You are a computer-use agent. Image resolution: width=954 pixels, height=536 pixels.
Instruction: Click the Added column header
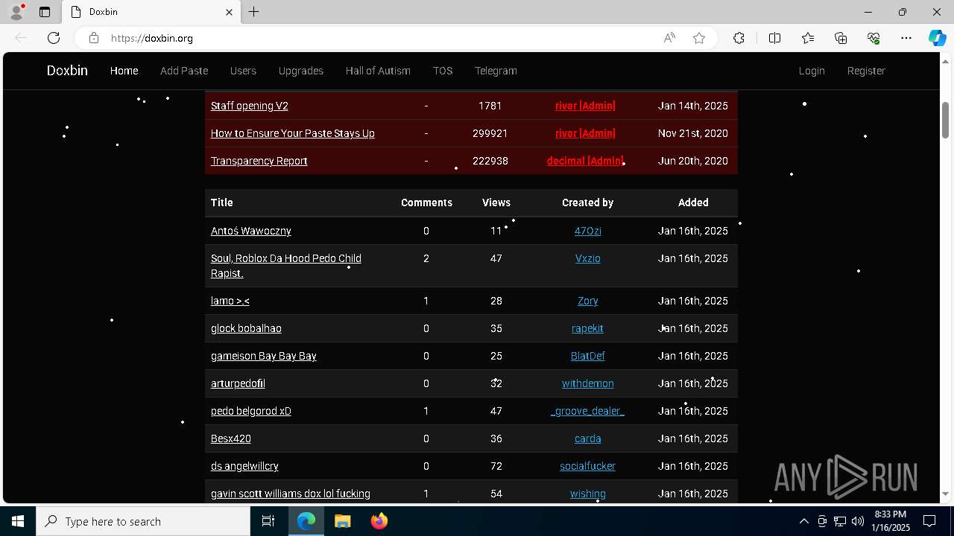tap(693, 202)
